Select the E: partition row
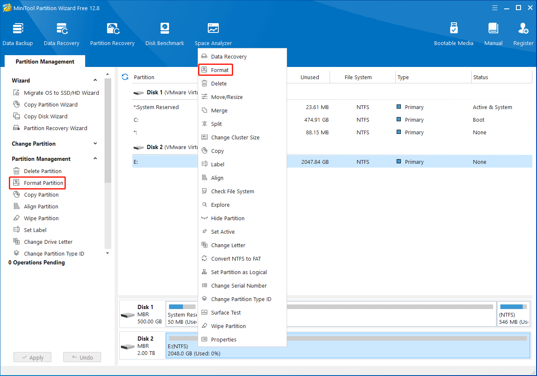The height and width of the screenshot is (376, 537). (x=331, y=162)
